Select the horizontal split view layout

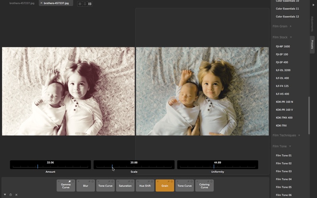pyautogui.click(x=85, y=4)
